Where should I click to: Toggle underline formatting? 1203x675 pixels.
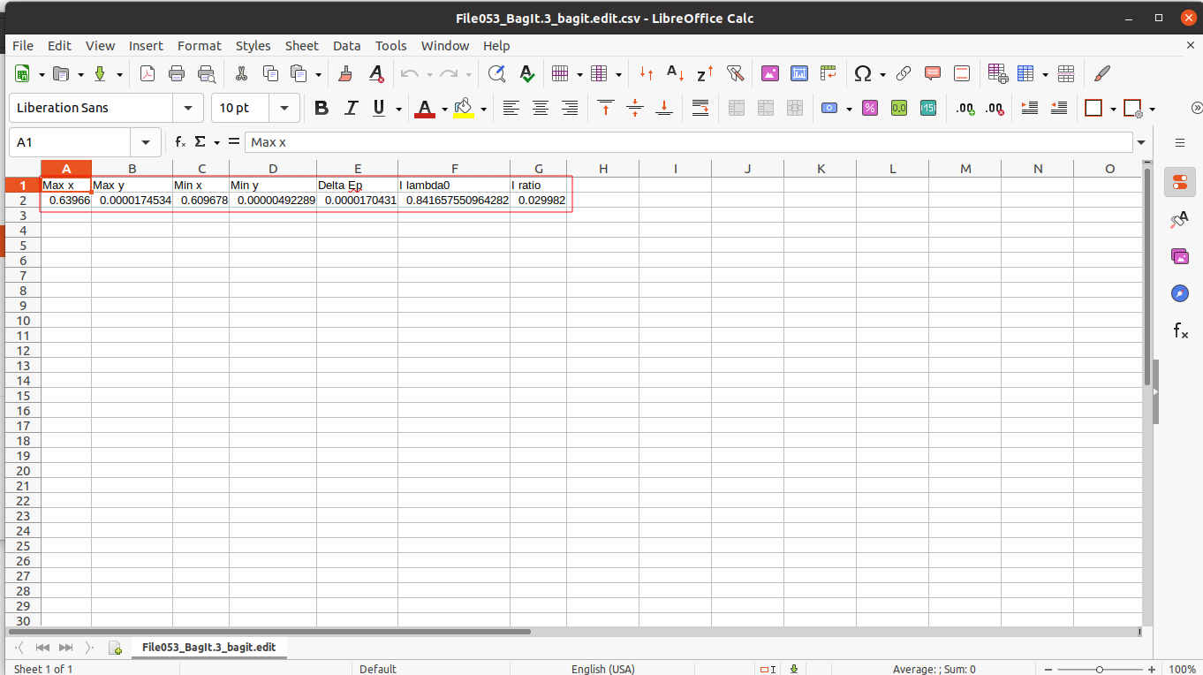pos(377,108)
